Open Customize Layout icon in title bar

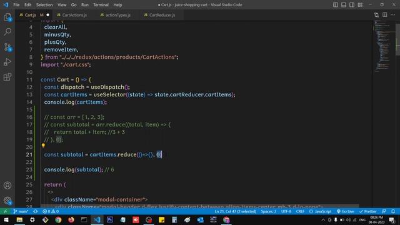[x=360, y=5]
